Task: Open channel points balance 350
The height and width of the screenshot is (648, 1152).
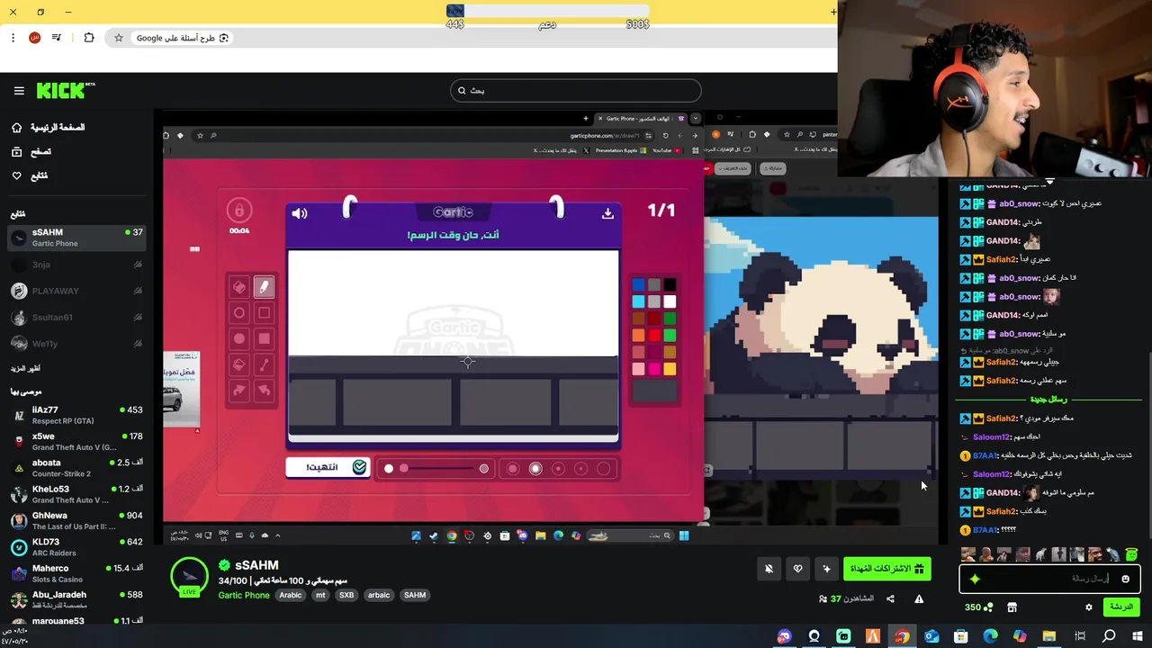Action: [978, 607]
